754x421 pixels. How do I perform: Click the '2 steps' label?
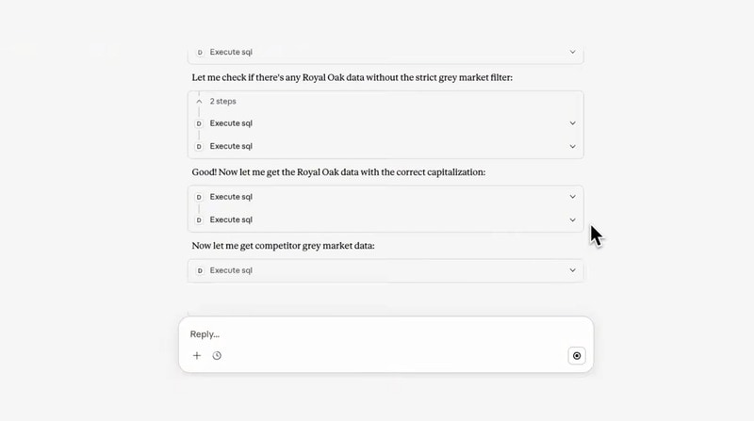[224, 101]
